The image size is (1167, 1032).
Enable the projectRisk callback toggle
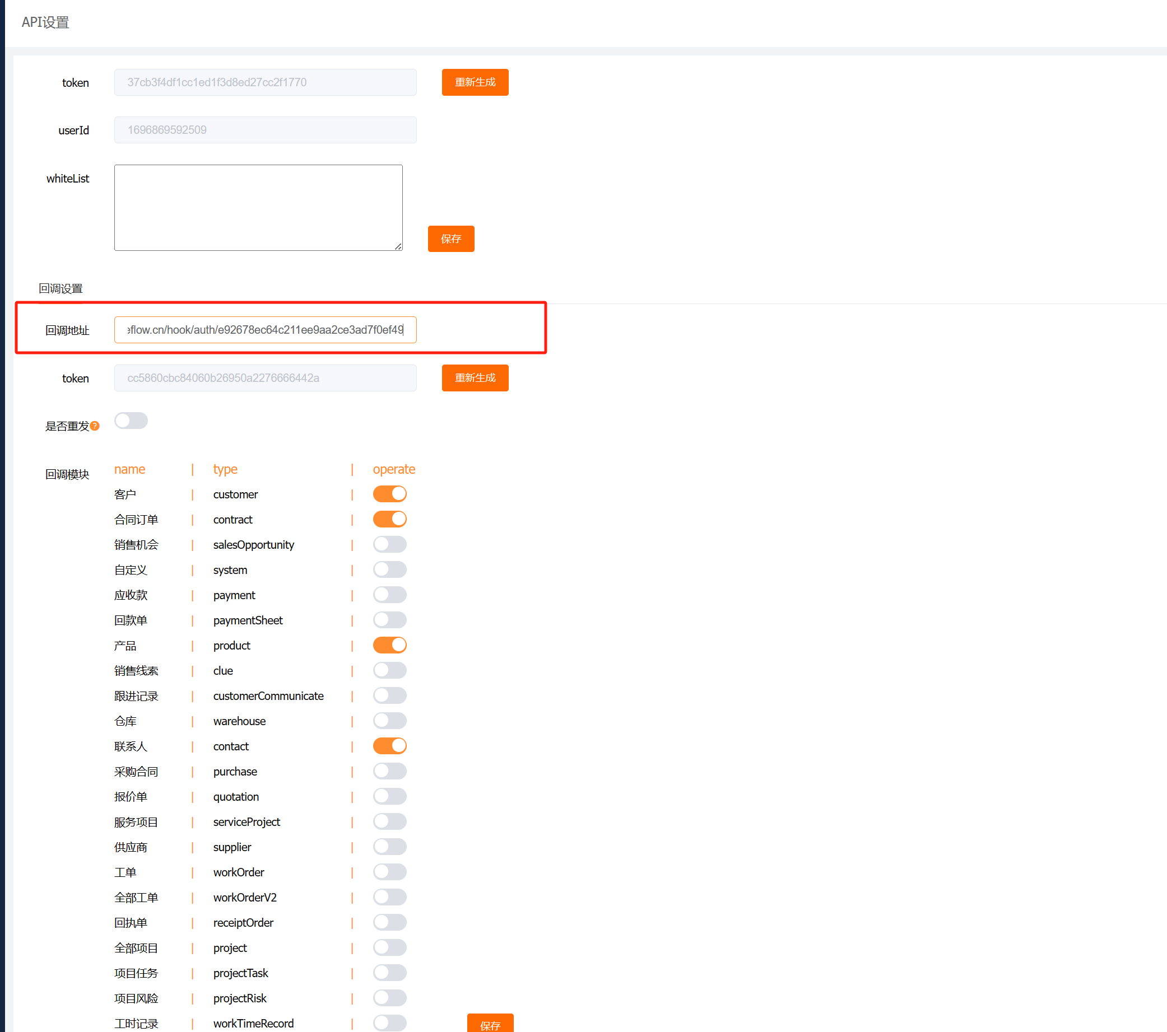tap(389, 998)
